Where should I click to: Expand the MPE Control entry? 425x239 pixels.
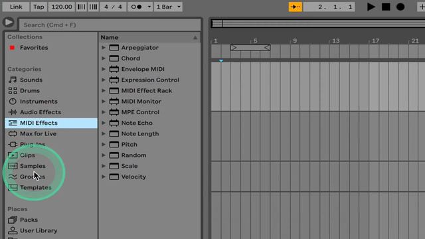(104, 112)
